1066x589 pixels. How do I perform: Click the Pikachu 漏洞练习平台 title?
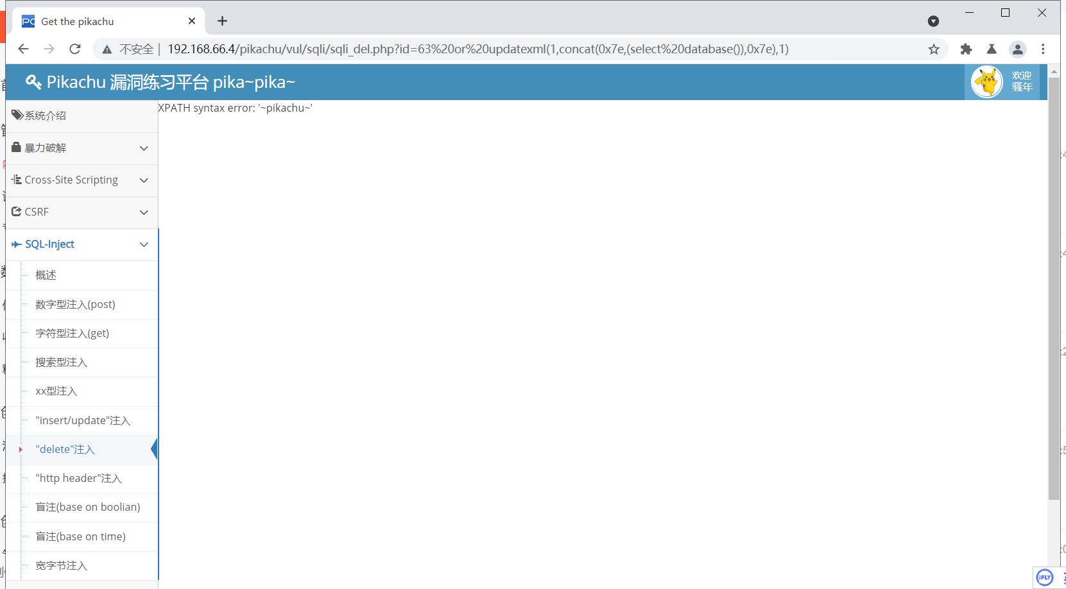[x=171, y=82]
